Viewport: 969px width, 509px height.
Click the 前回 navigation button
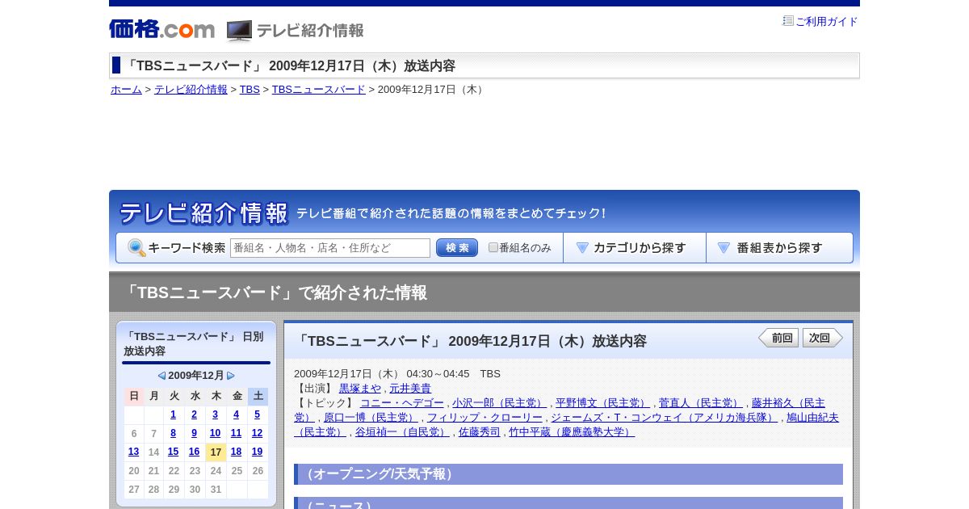coord(778,338)
